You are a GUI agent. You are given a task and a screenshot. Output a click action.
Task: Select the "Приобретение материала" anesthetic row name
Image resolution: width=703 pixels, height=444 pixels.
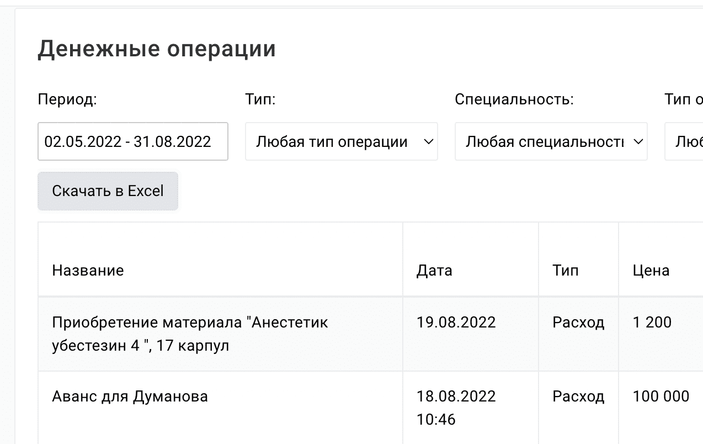click(x=190, y=334)
